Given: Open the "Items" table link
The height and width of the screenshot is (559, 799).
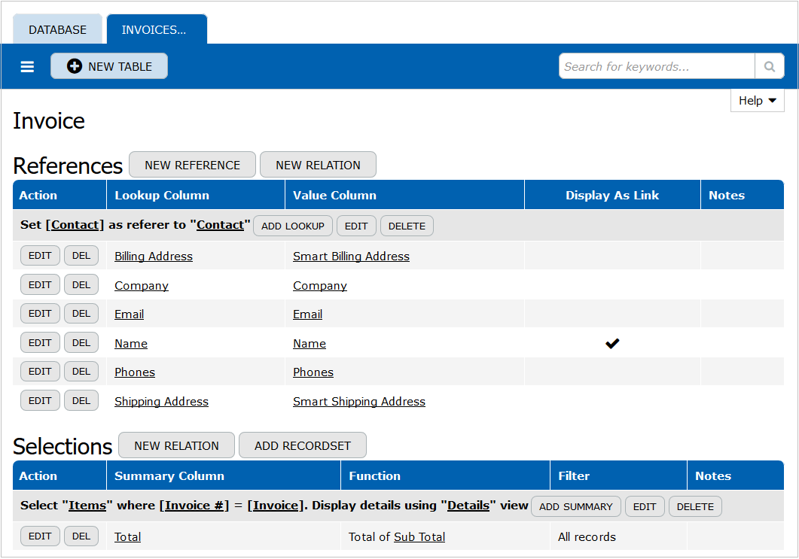Looking at the screenshot, I should coord(87,506).
